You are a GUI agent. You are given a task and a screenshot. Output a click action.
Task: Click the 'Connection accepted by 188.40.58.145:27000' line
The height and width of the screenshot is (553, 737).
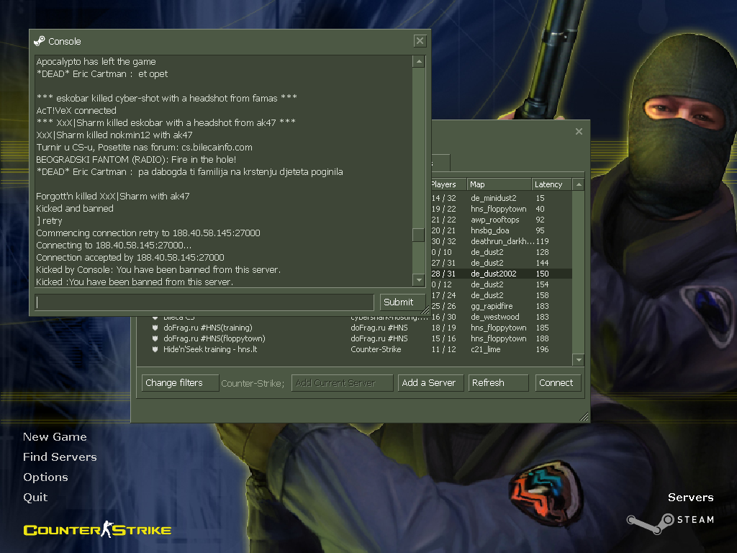pos(130,257)
